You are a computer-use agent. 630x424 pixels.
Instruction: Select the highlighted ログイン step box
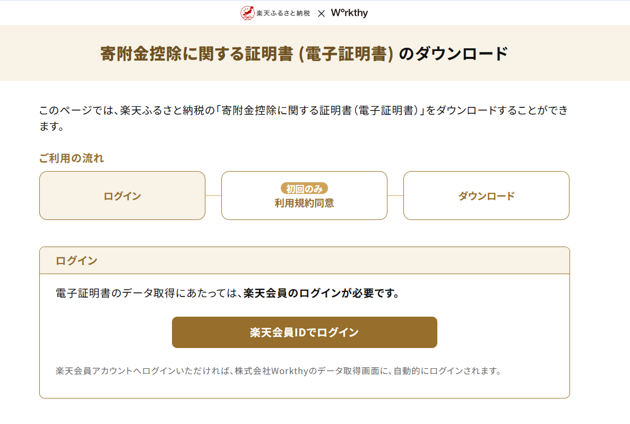pyautogui.click(x=122, y=196)
